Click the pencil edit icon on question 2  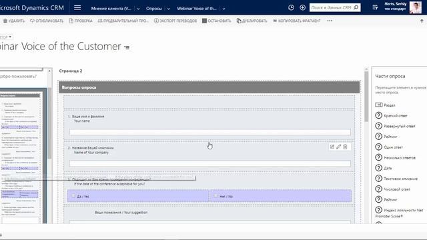click(x=338, y=147)
